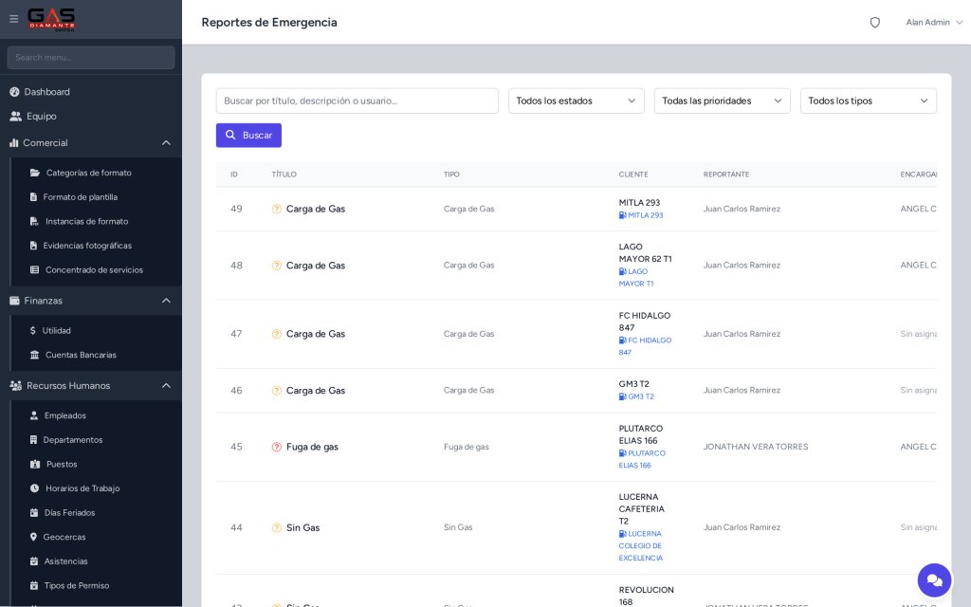Image resolution: width=971 pixels, height=607 pixels.
Task: Click report ID 48
Action: [x=236, y=266]
